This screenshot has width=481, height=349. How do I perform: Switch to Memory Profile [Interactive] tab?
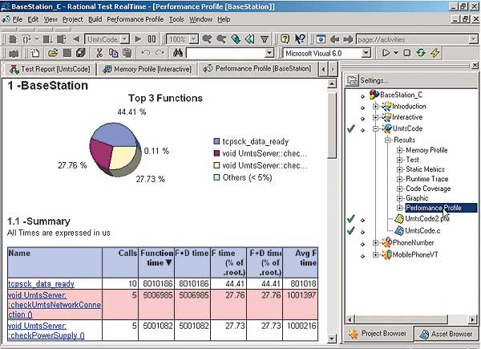pos(147,69)
